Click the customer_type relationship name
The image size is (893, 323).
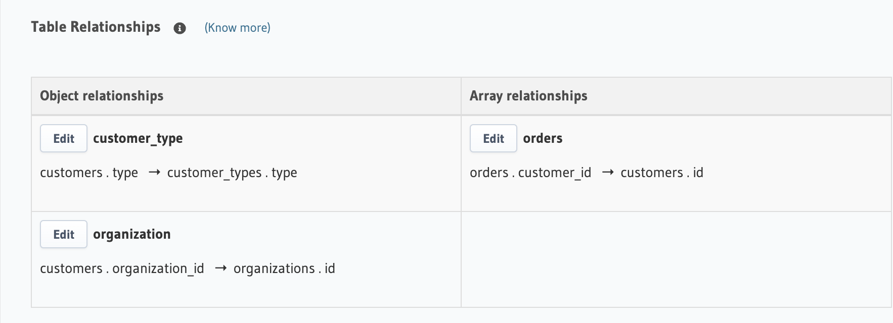click(138, 138)
